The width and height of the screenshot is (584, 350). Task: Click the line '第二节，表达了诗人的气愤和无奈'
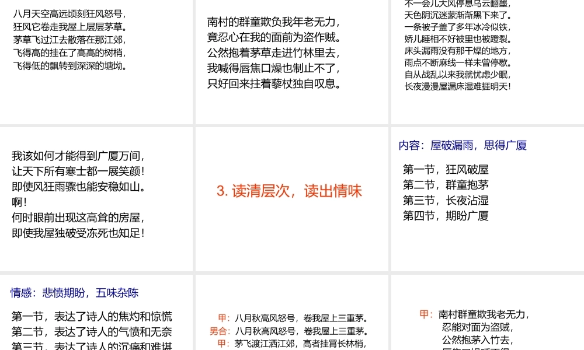pyautogui.click(x=92, y=332)
